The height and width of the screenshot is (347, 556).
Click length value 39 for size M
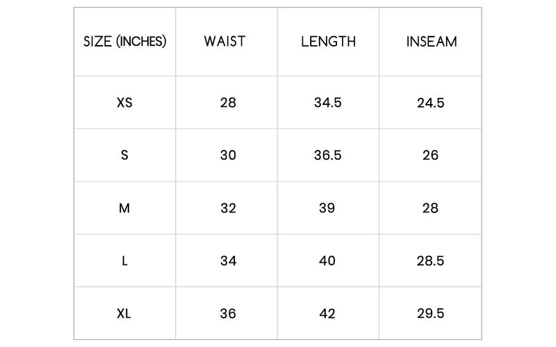click(328, 208)
